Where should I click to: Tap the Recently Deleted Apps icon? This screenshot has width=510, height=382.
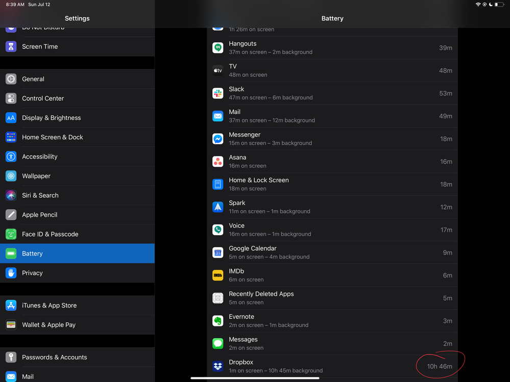point(218,298)
